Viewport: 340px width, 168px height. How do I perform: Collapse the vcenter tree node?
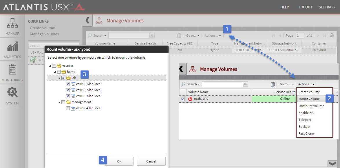pos(50,66)
